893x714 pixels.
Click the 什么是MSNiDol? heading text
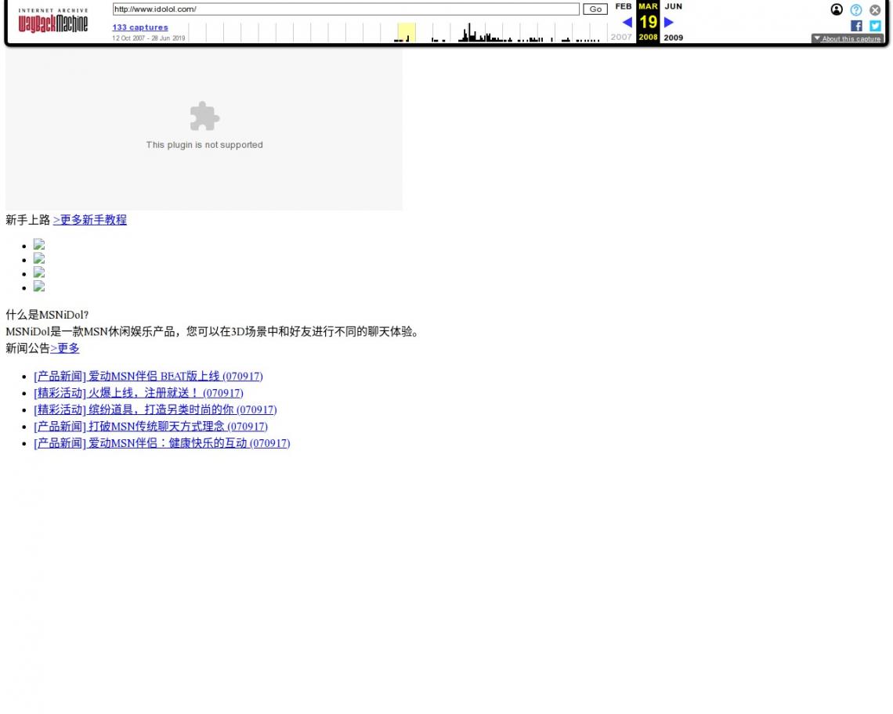point(47,315)
